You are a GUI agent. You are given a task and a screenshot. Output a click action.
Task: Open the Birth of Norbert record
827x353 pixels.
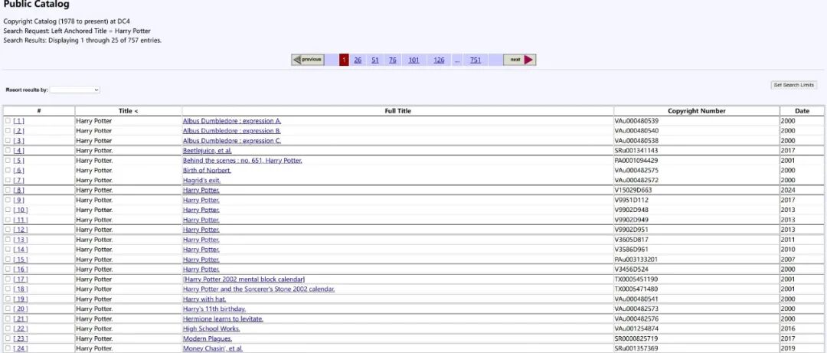pyautogui.click(x=207, y=171)
